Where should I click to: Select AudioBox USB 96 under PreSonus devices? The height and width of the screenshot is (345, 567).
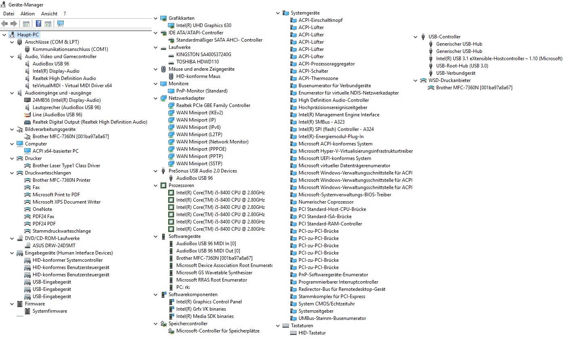coord(195,178)
